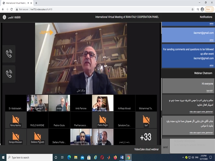Screen dimensions: 215x161
Task: Open the volume control in system tray
Action: tap(193, 157)
